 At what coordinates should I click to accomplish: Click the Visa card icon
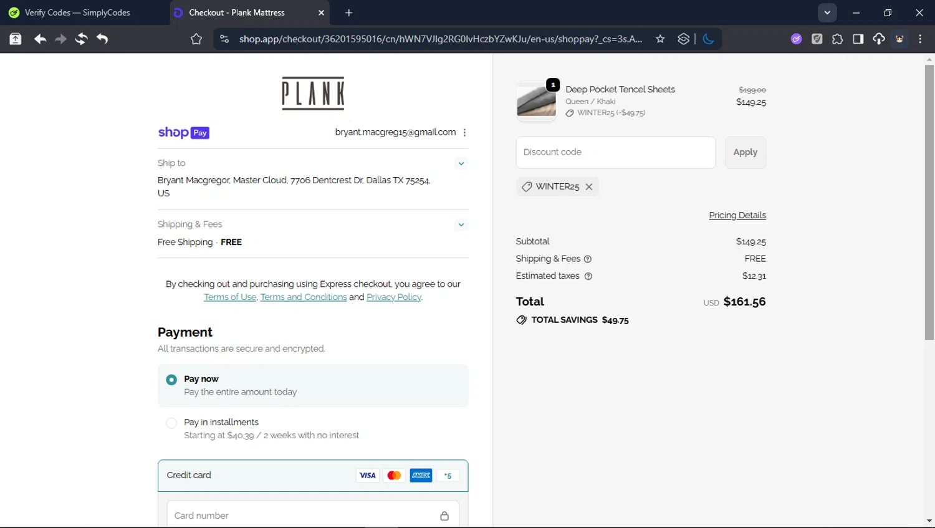(x=367, y=476)
